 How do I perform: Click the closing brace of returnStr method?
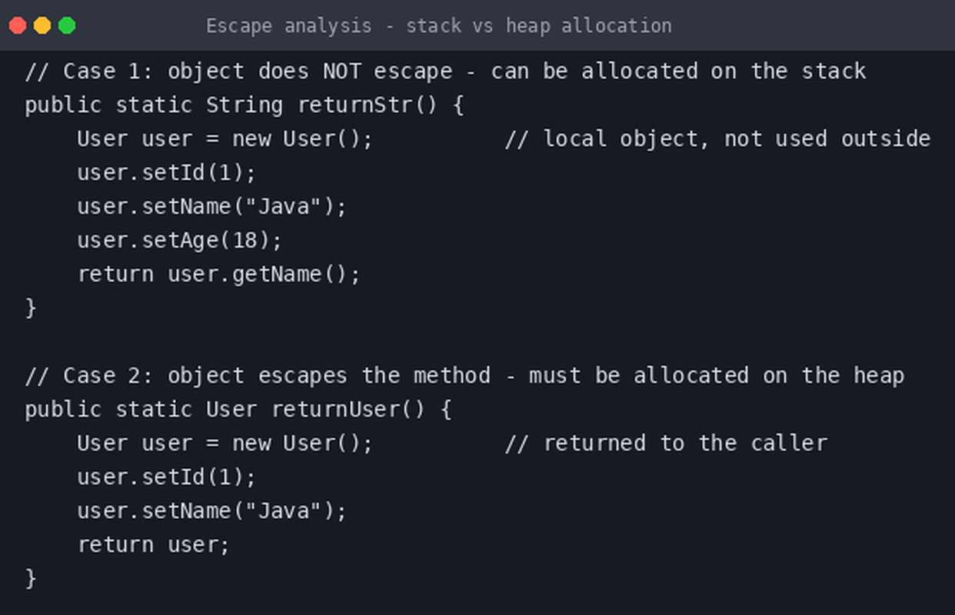pyautogui.click(x=31, y=308)
